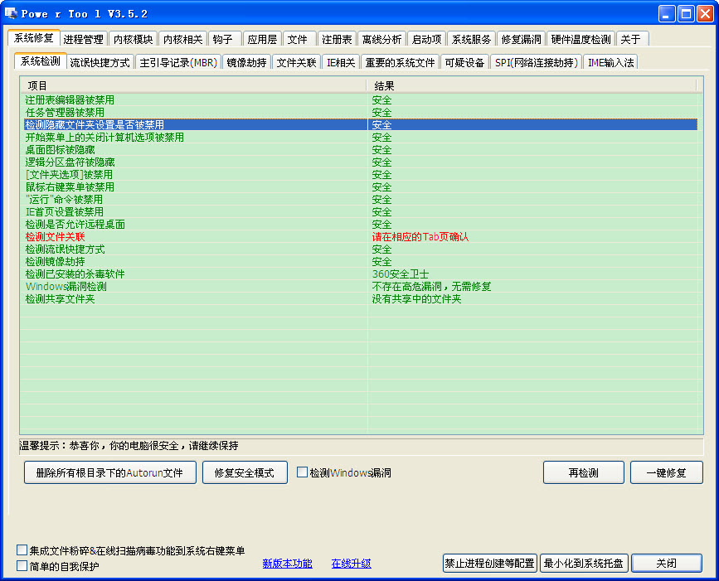Click 删除所有根目录下的Autorun文件 button
The image size is (719, 581).
point(110,472)
